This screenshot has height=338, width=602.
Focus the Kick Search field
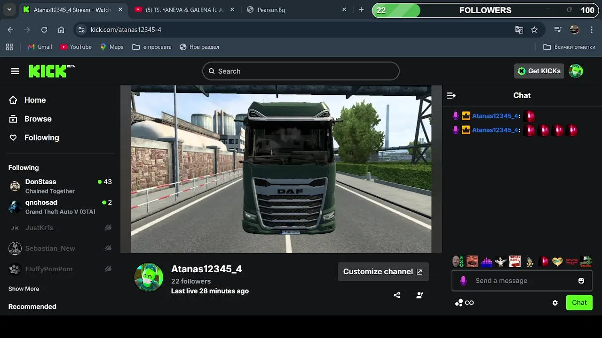(301, 71)
